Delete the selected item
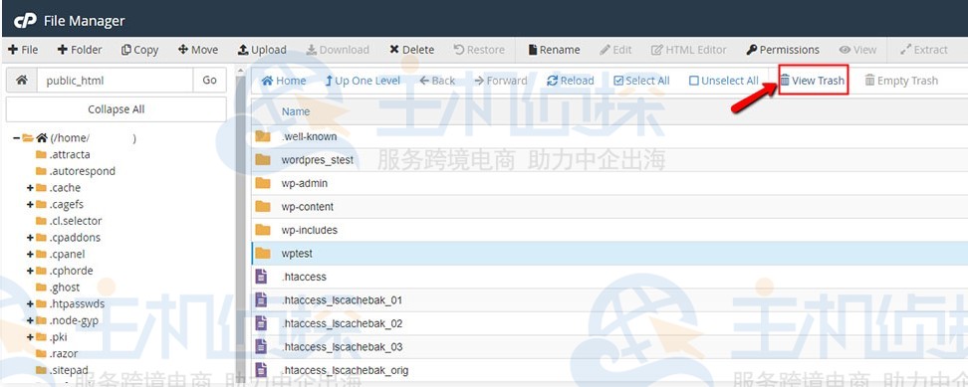Viewport: 968px width, 387px height. [411, 50]
